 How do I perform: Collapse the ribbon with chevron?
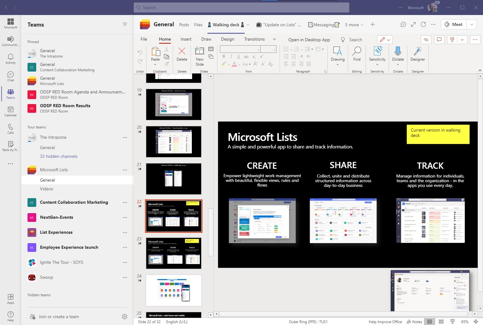[x=480, y=71]
